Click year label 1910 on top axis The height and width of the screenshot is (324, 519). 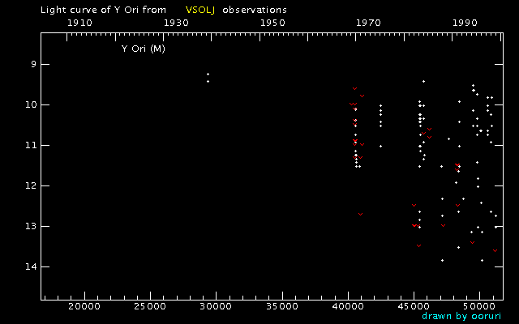(79, 23)
